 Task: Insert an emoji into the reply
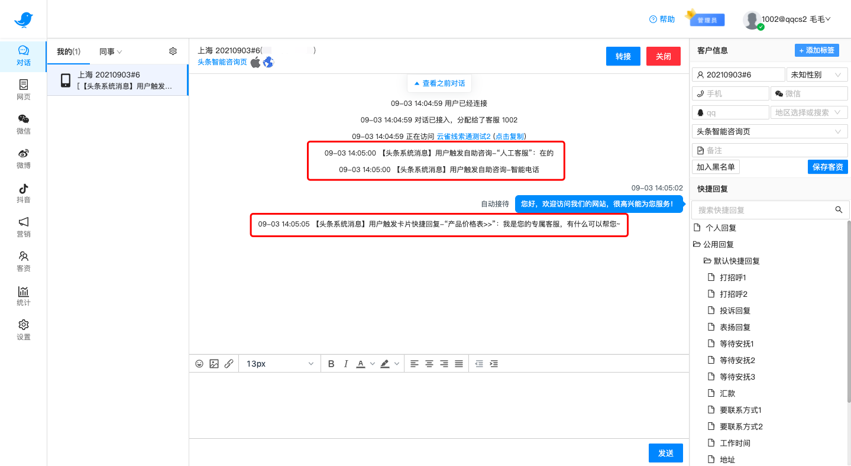[199, 364]
